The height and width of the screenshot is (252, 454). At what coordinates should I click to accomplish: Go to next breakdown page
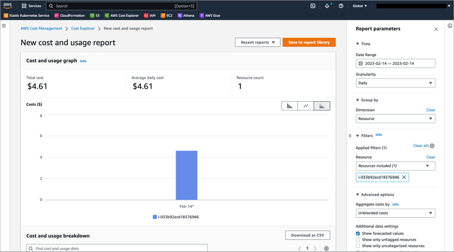coord(315,248)
